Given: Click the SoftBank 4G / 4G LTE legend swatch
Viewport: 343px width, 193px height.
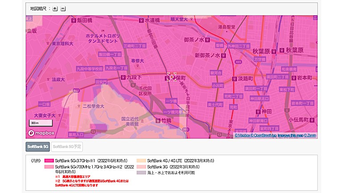Looking at the screenshot, I should pyautogui.click(x=140, y=160).
